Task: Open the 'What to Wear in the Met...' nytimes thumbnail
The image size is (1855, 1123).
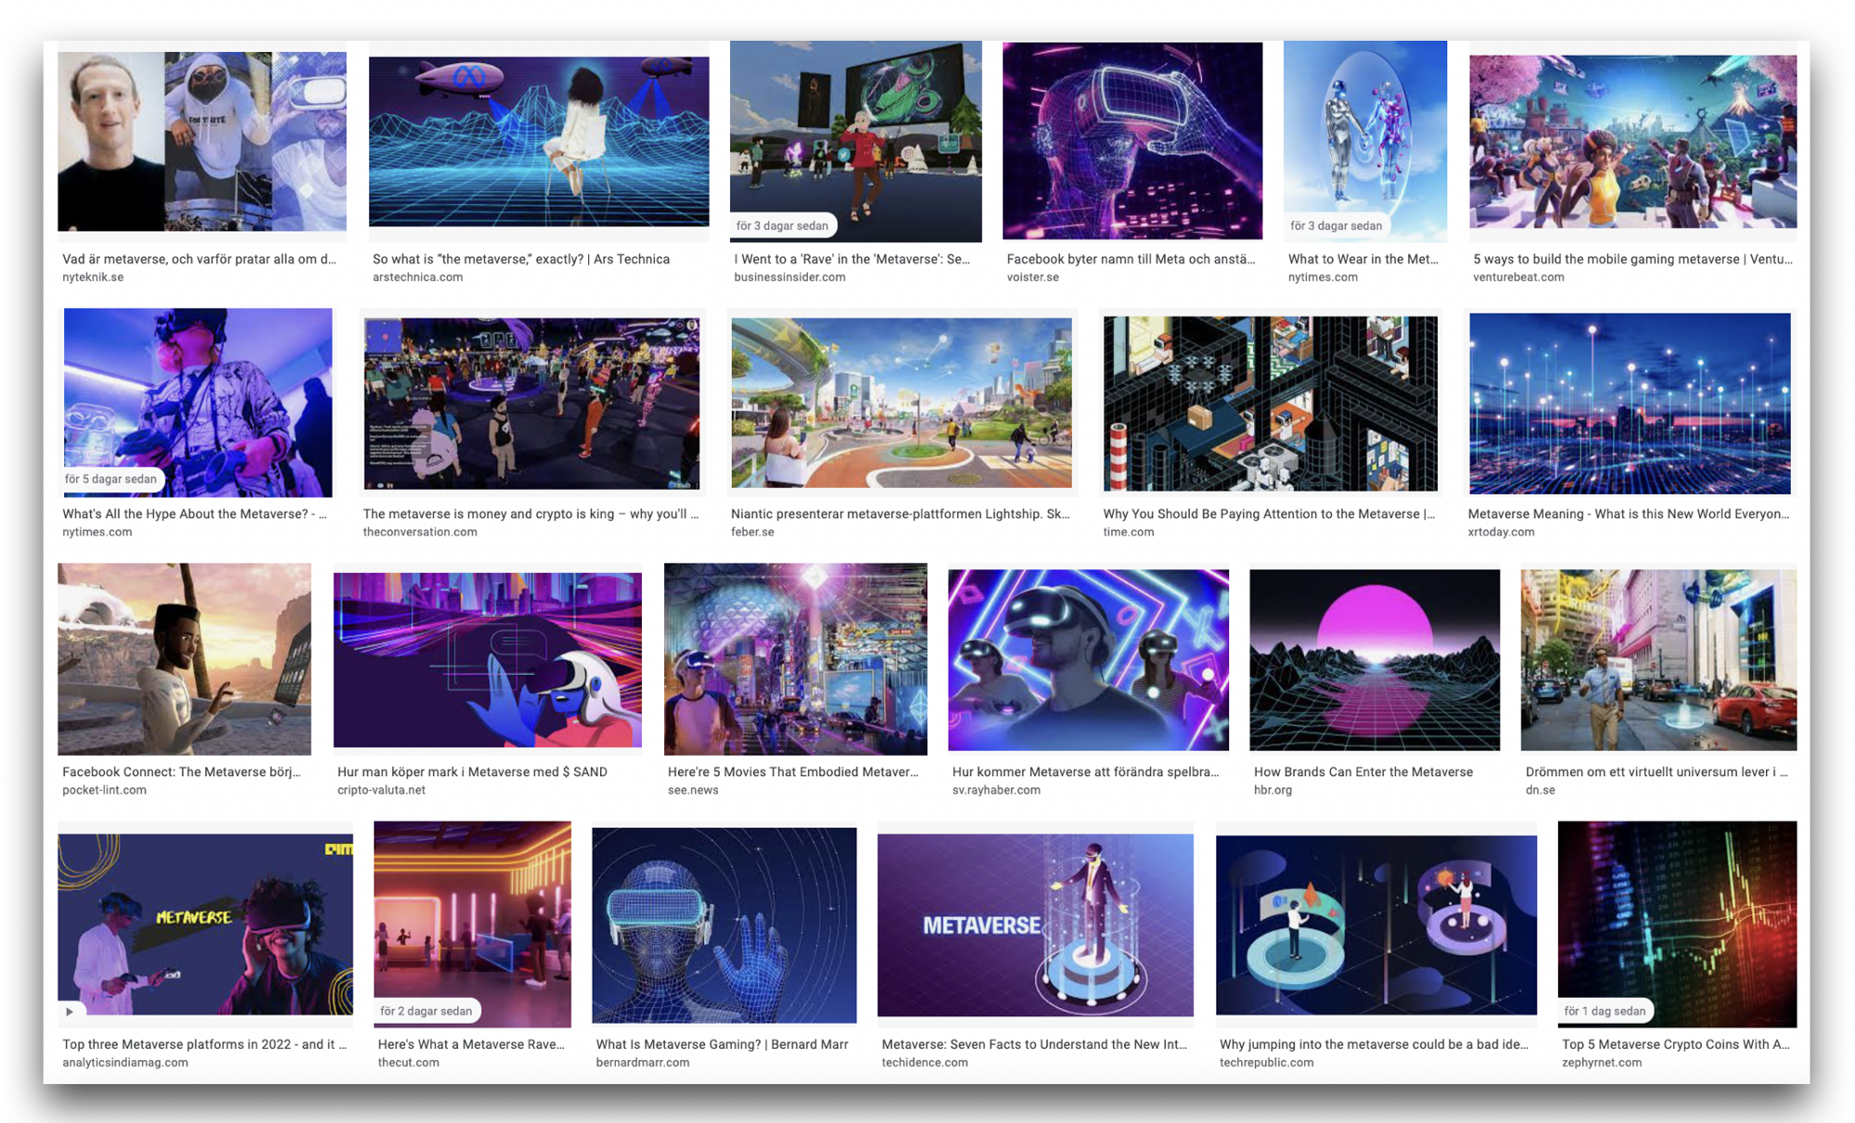Action: pos(1364,141)
